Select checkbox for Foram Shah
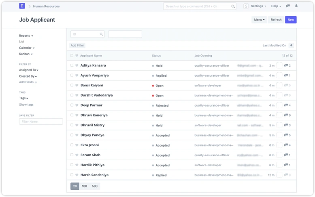The width and height of the screenshot is (315, 197). tap(72, 155)
